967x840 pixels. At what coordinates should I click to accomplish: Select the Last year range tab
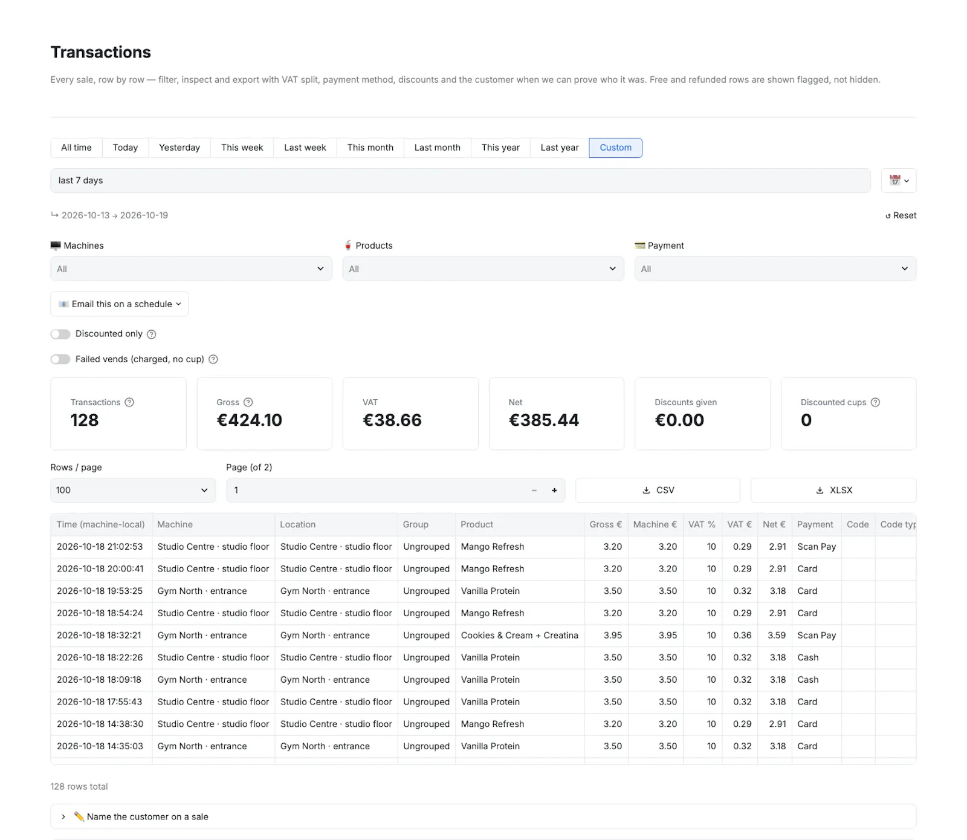point(560,148)
